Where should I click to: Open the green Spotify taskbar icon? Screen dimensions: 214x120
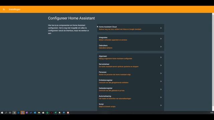click(x=47, y=113)
